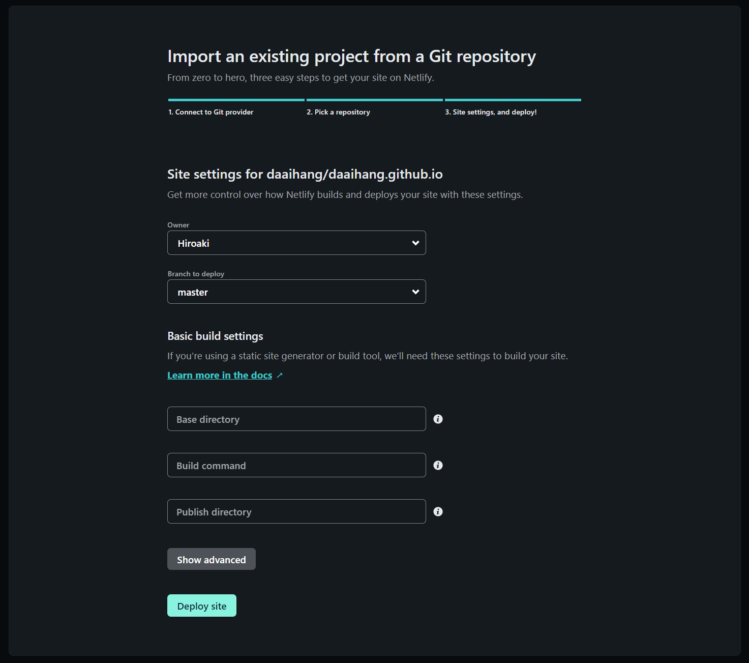Click the Show advanced button
749x663 pixels.
click(212, 559)
